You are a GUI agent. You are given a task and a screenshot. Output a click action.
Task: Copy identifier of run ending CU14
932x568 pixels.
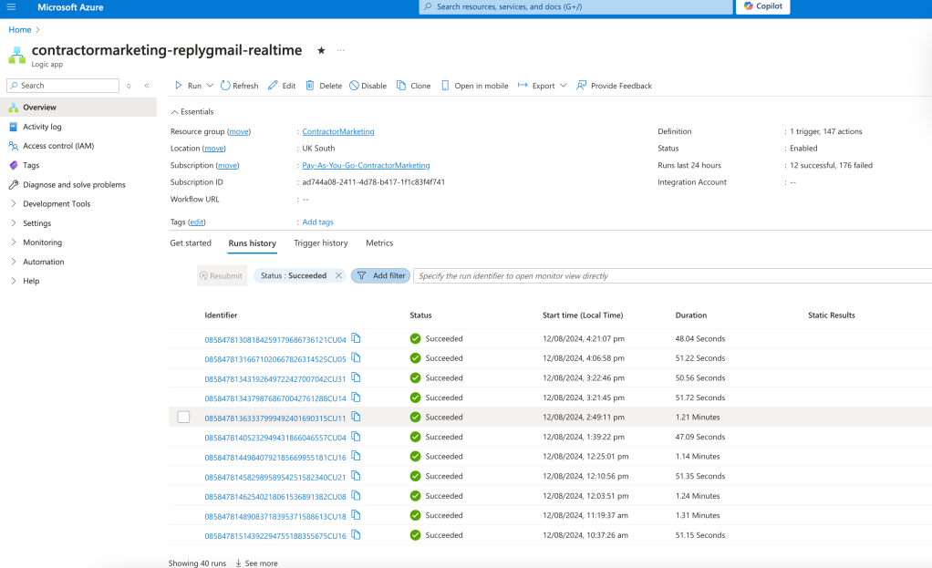[x=356, y=397]
